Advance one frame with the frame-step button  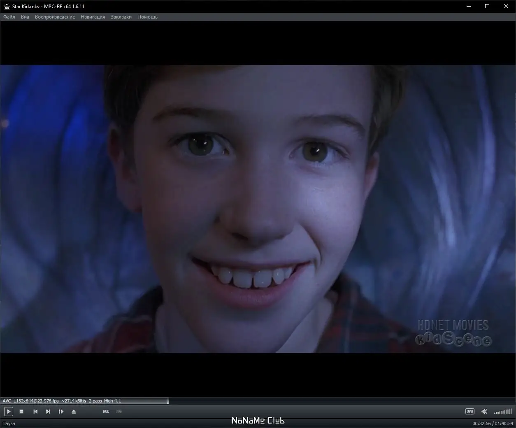(61, 411)
